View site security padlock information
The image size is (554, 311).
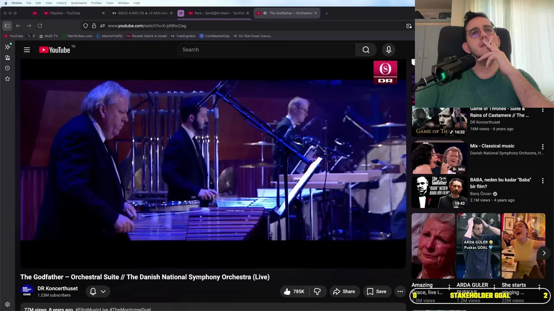(94, 26)
